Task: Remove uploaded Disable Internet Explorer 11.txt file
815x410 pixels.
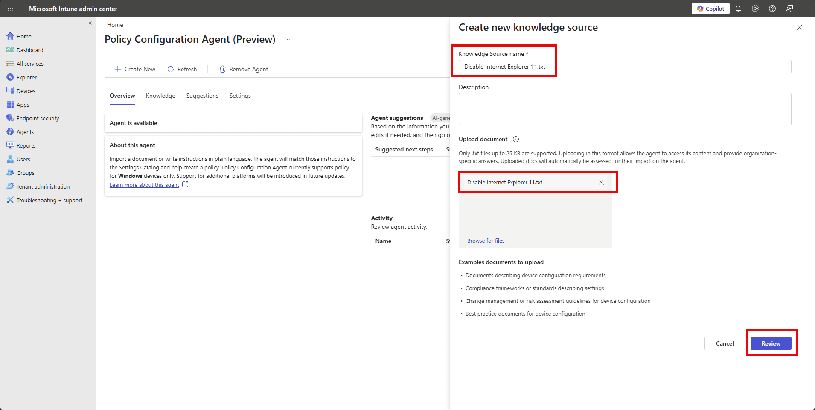Action: point(601,182)
